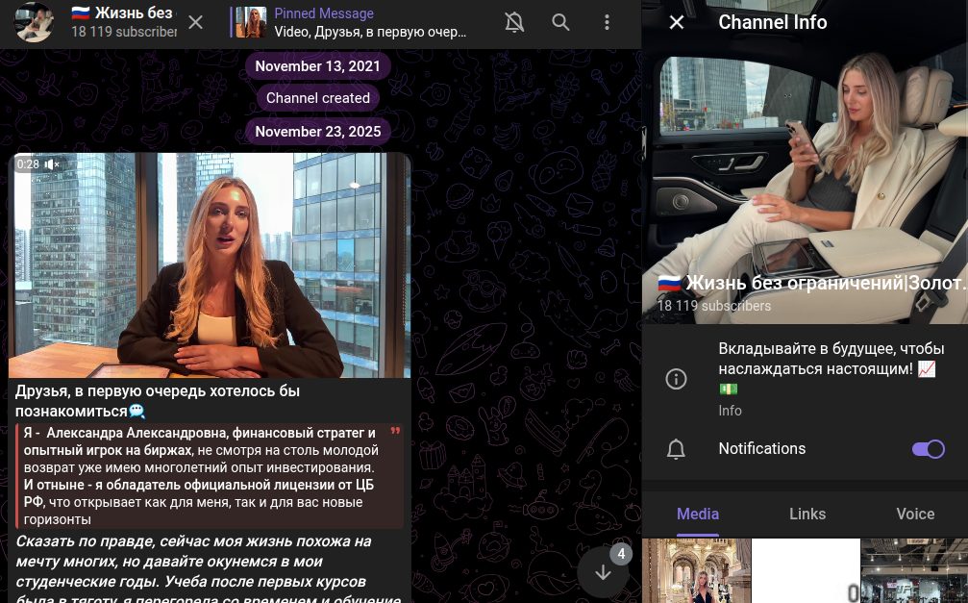The height and width of the screenshot is (603, 968).
Task: Dismiss the pinned message bar
Action: pyautogui.click(x=195, y=22)
